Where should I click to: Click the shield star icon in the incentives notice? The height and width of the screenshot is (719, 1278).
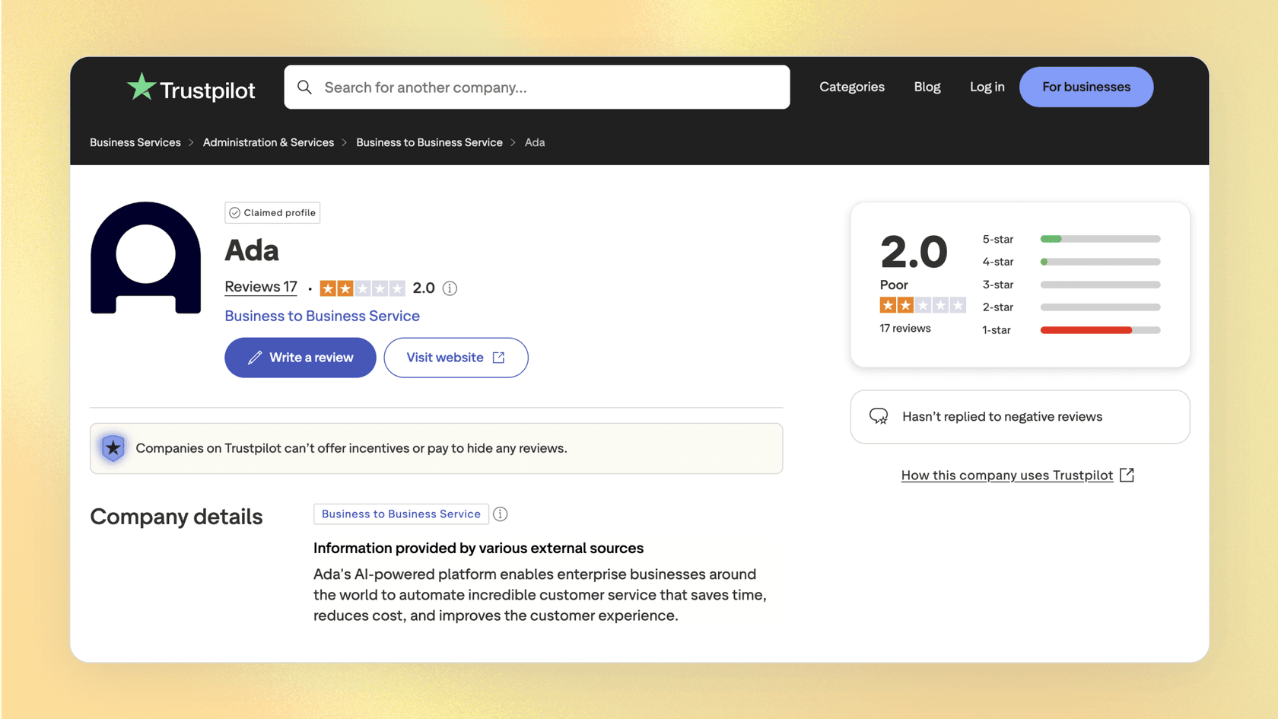pos(113,448)
